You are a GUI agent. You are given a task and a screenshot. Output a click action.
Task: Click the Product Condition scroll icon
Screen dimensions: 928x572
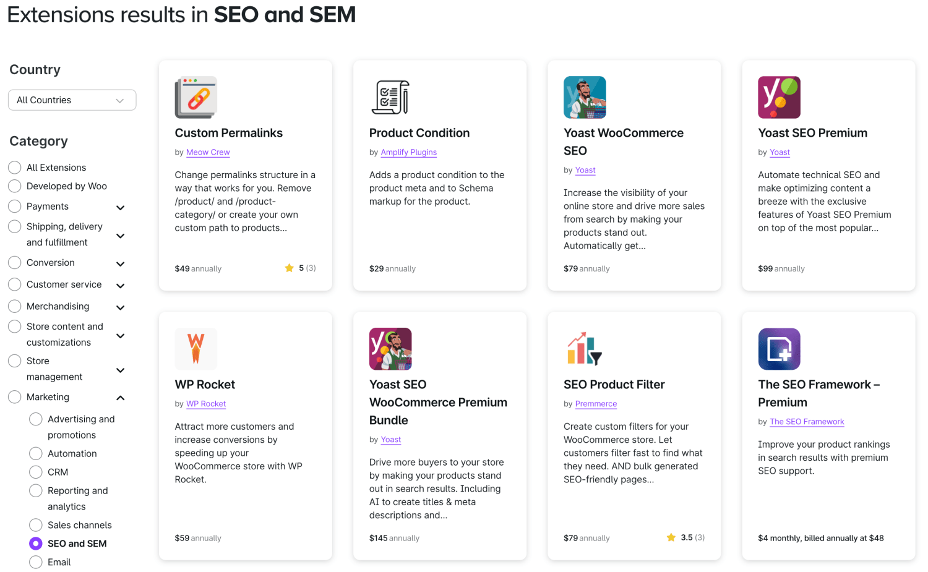pos(390,97)
